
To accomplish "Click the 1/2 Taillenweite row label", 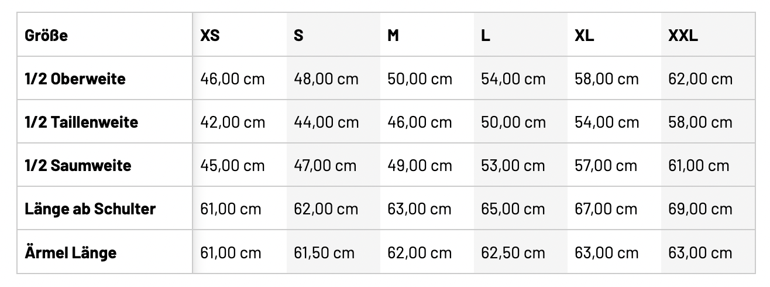I will coord(81,122).
